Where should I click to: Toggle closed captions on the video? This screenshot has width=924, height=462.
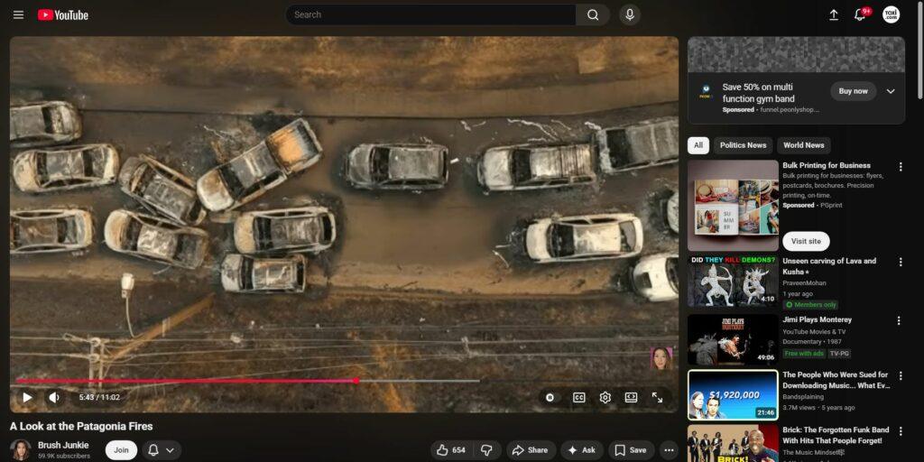pyautogui.click(x=578, y=397)
